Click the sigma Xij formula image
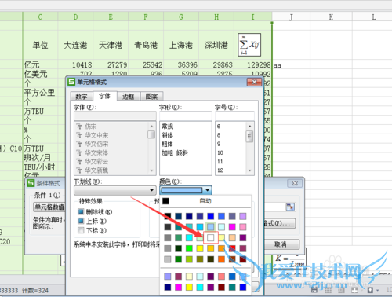 pyautogui.click(x=249, y=45)
